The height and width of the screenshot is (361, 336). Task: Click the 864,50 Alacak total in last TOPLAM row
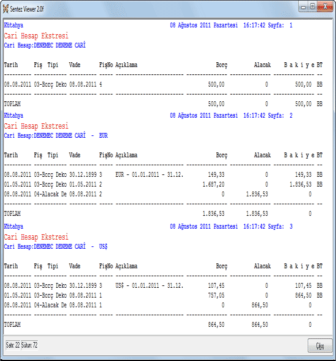click(x=260, y=324)
